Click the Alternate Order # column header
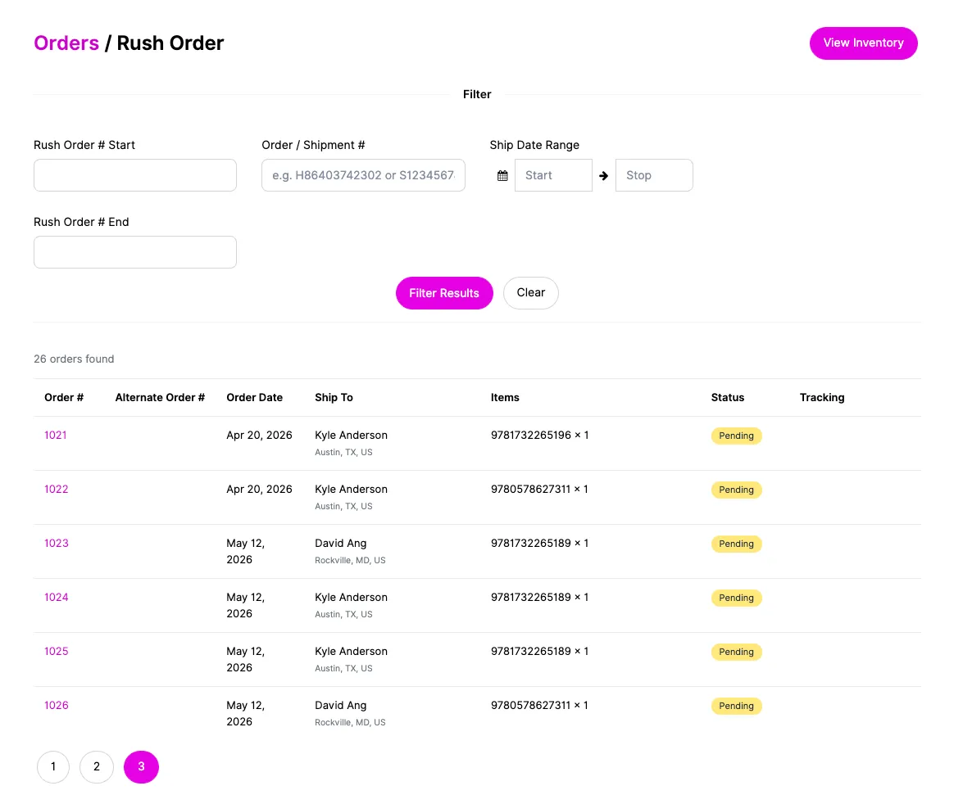Viewport: 954px width, 804px height. pyautogui.click(x=160, y=397)
